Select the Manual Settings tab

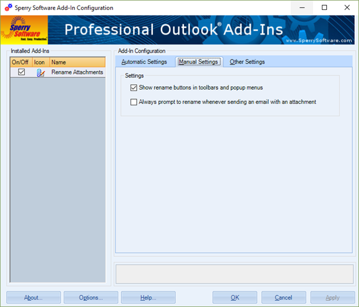pos(199,62)
